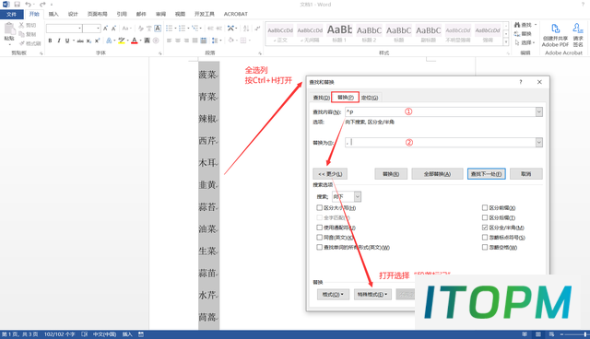Switch to the Find tab in dialog

click(x=322, y=98)
